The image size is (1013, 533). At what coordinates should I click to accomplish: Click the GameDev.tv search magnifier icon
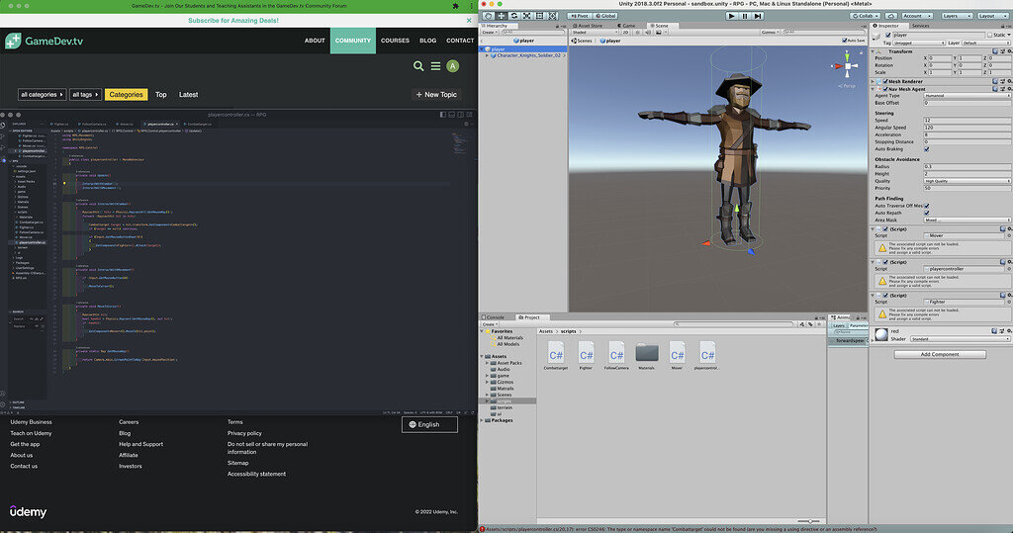pyautogui.click(x=418, y=66)
